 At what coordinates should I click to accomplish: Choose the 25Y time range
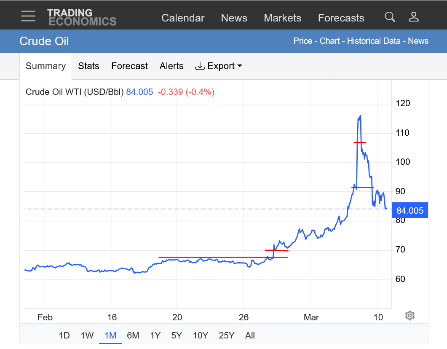pyautogui.click(x=226, y=336)
